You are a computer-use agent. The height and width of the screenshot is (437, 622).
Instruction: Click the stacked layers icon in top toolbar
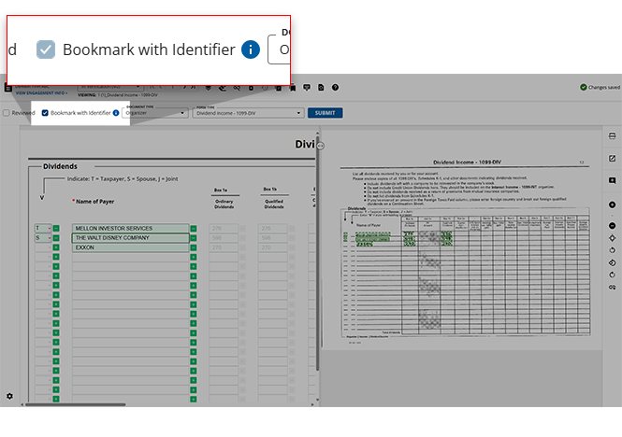[209, 88]
